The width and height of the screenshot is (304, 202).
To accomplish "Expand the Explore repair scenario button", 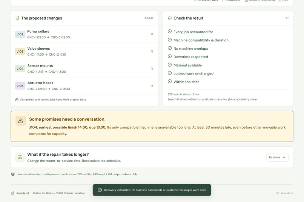I will tap(277, 157).
